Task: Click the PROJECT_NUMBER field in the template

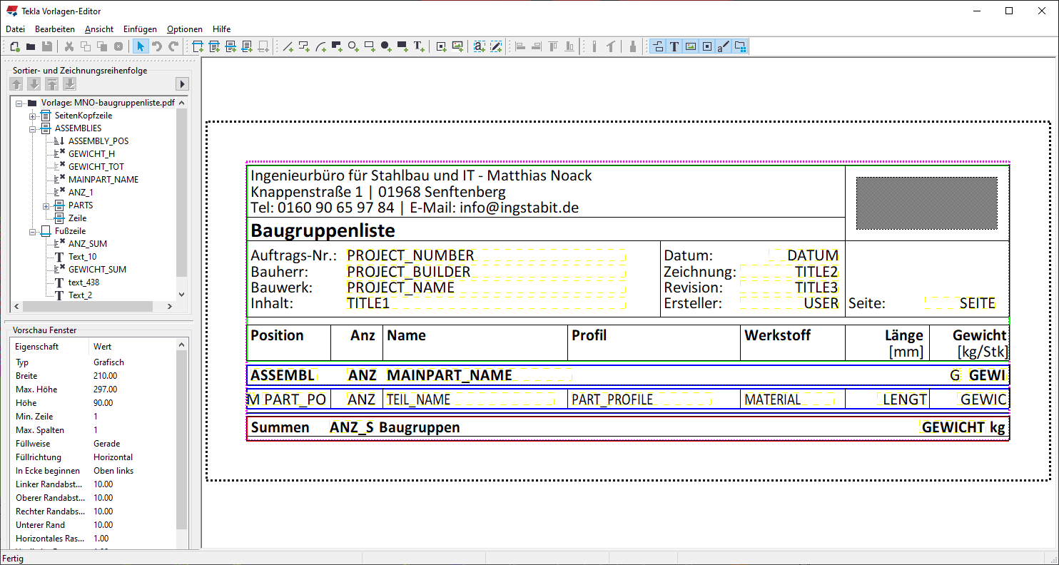Action: click(410, 255)
